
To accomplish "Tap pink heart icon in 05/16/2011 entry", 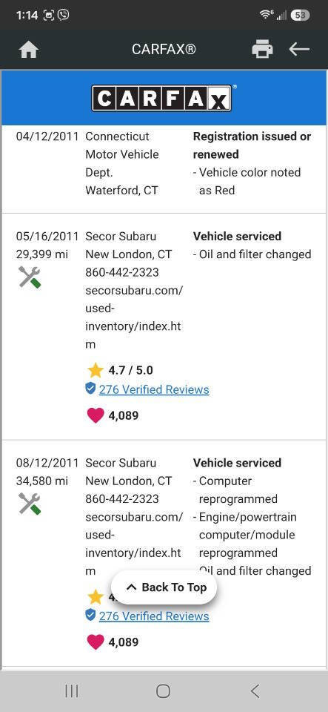I will pyautogui.click(x=95, y=415).
